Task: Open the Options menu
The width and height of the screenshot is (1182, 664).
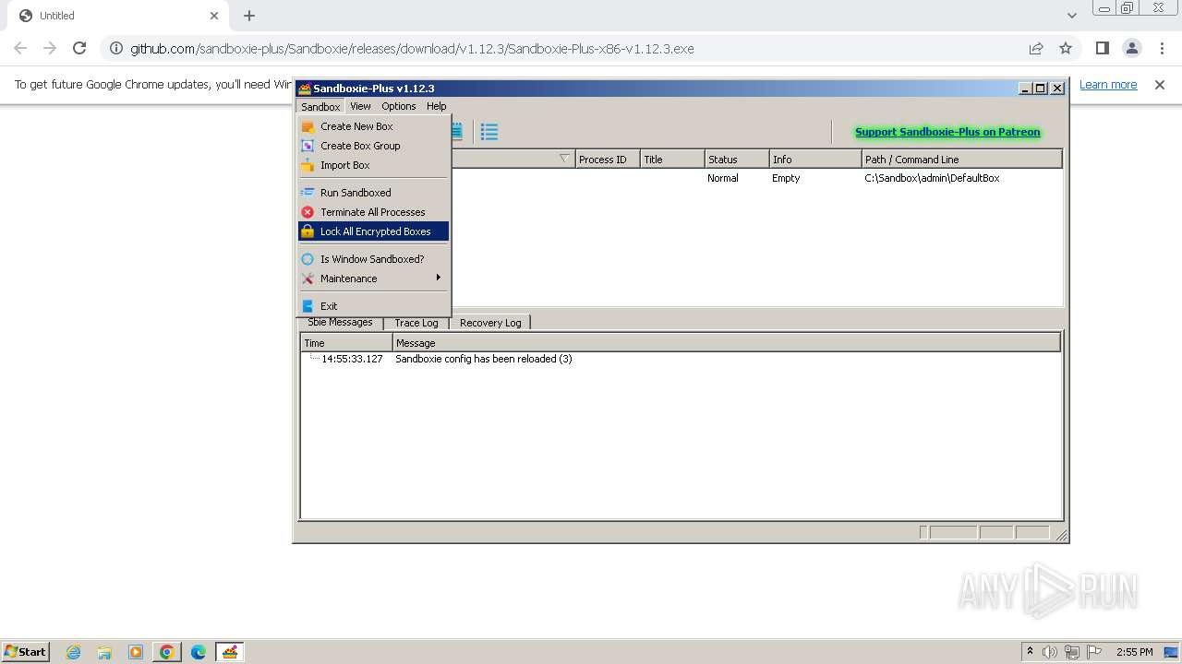Action: coord(399,106)
